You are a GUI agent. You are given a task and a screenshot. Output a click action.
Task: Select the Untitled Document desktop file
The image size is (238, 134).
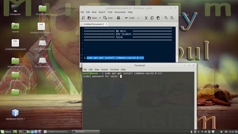15,45
